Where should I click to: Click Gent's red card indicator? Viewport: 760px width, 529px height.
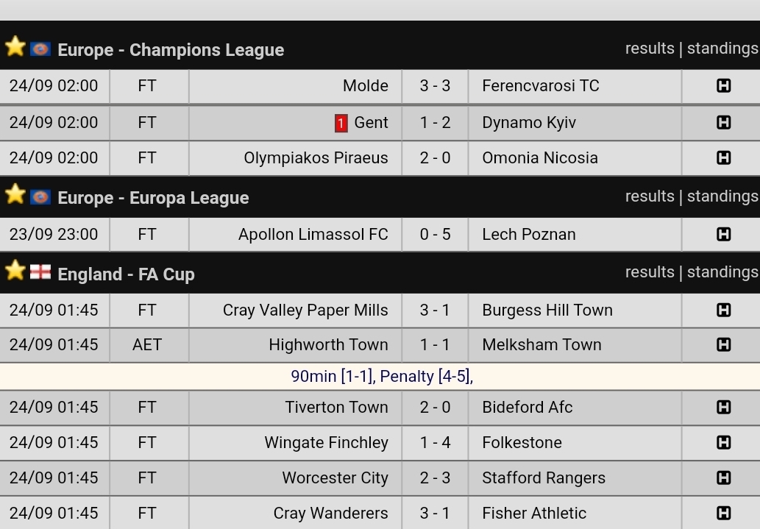coord(341,123)
